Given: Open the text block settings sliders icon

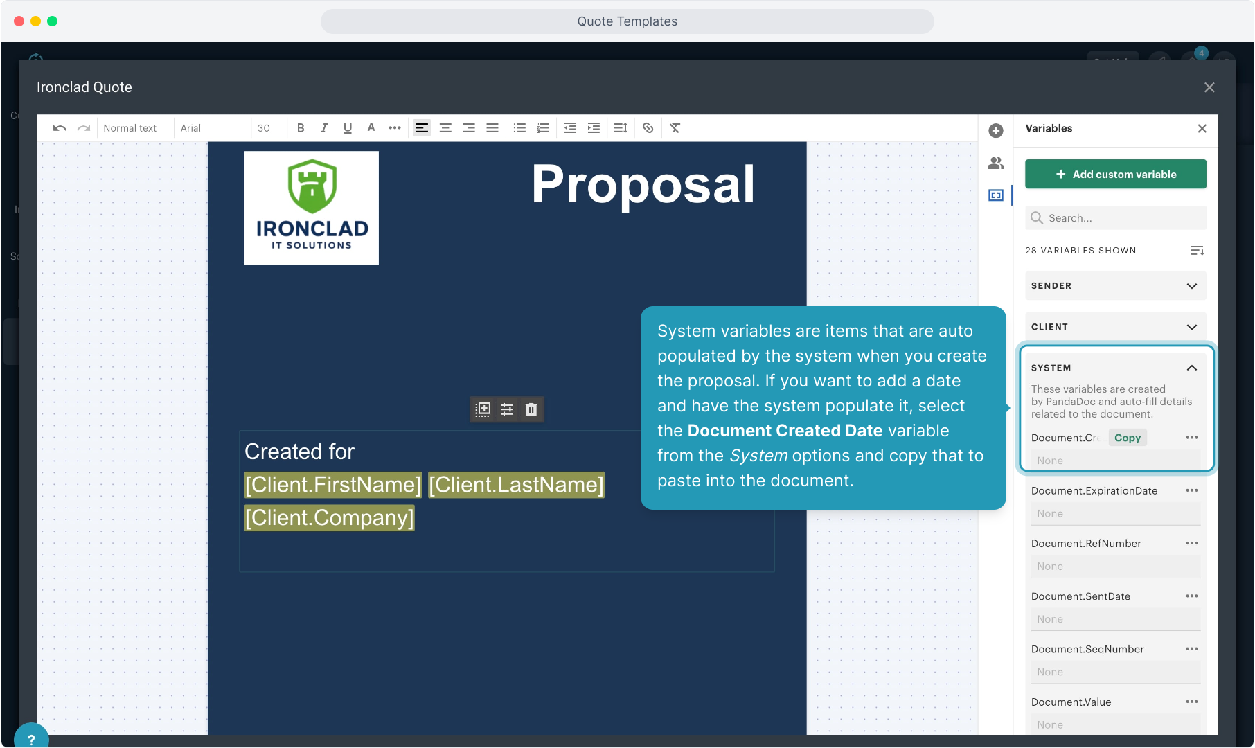Looking at the screenshot, I should tap(507, 409).
